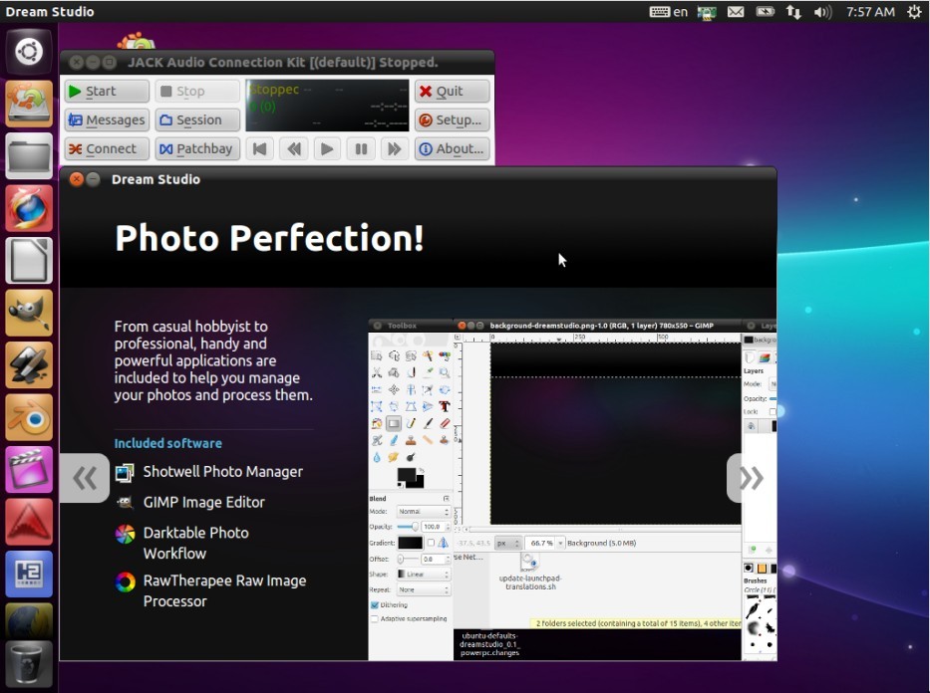Image resolution: width=930 pixels, height=693 pixels.
Task: Open the keyboard layout 'en' indicator
Action: [x=669, y=12]
